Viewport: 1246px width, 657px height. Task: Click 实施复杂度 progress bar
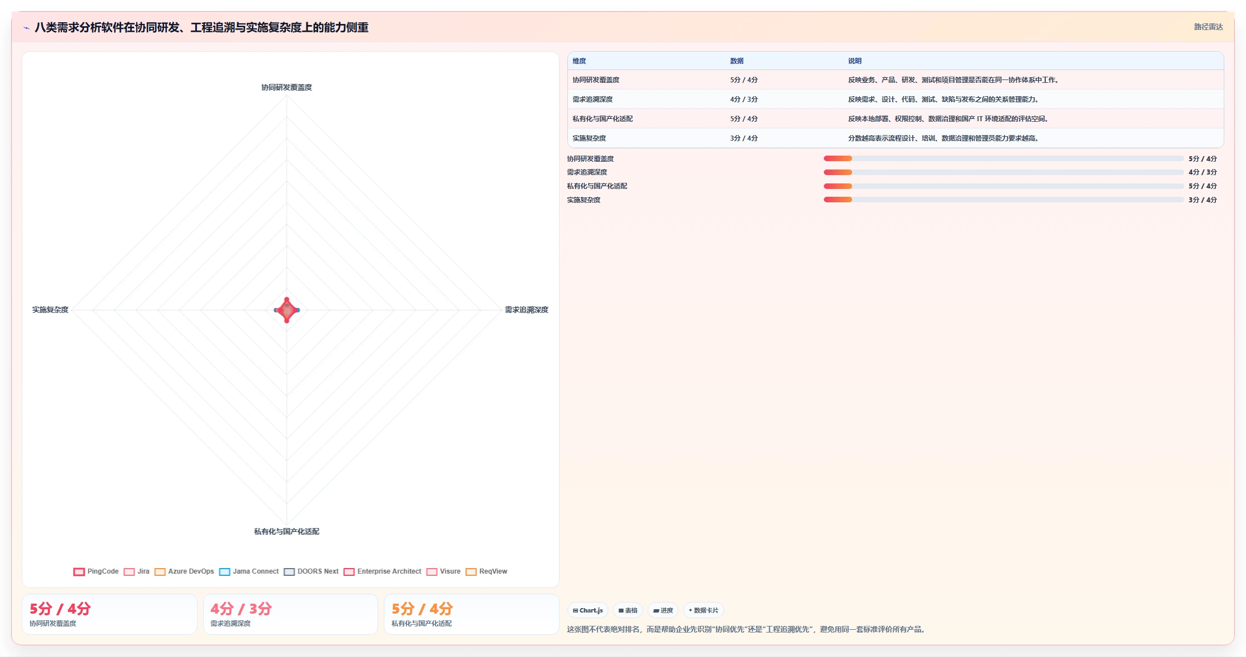coord(1003,200)
